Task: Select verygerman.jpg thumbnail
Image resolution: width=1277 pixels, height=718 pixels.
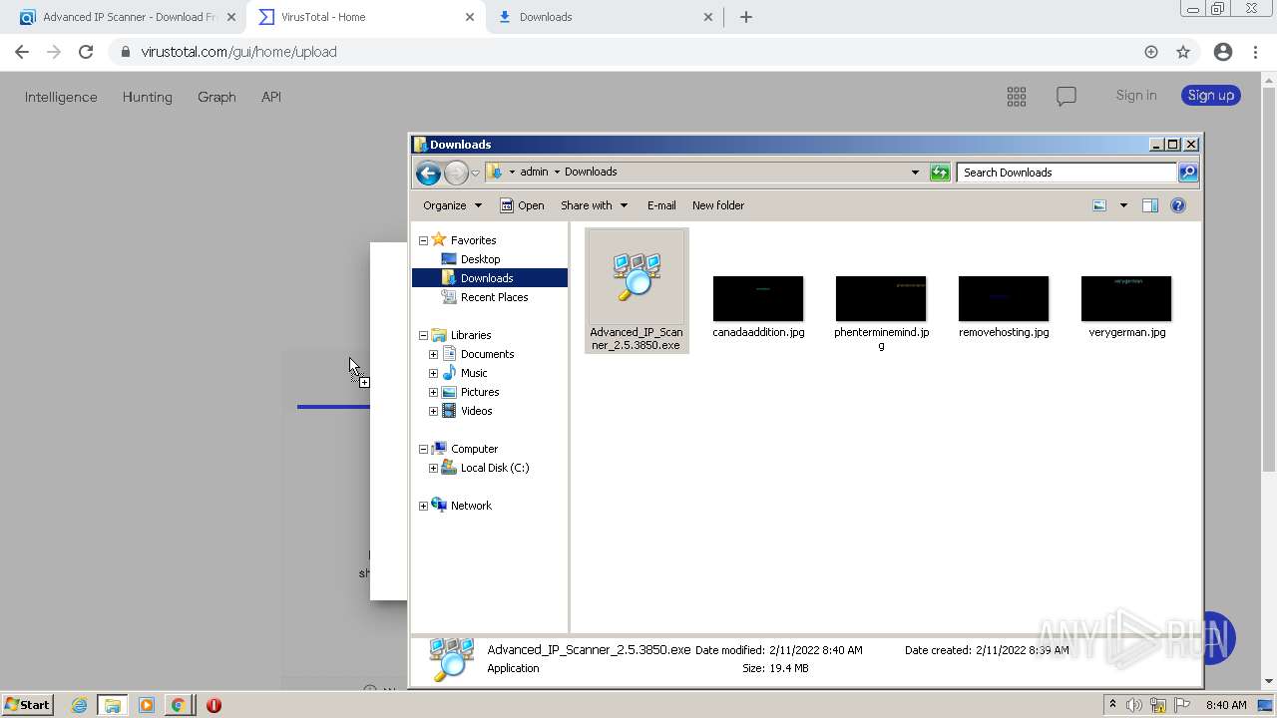Action: (x=1126, y=299)
